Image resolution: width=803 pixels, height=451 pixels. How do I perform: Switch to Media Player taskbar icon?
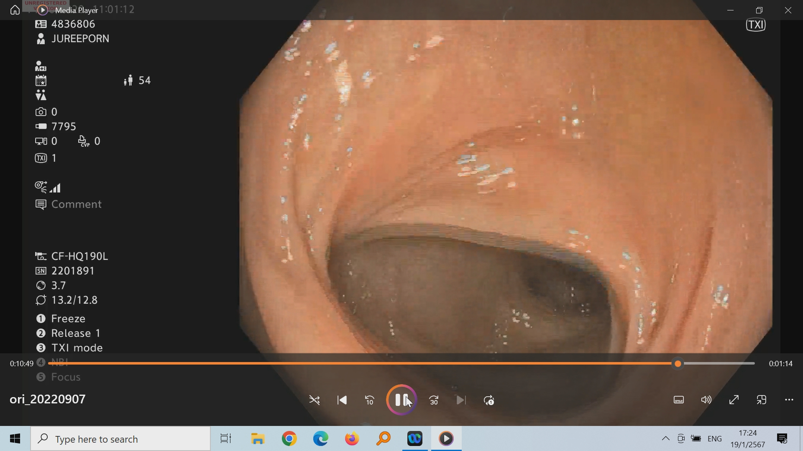tap(446, 438)
